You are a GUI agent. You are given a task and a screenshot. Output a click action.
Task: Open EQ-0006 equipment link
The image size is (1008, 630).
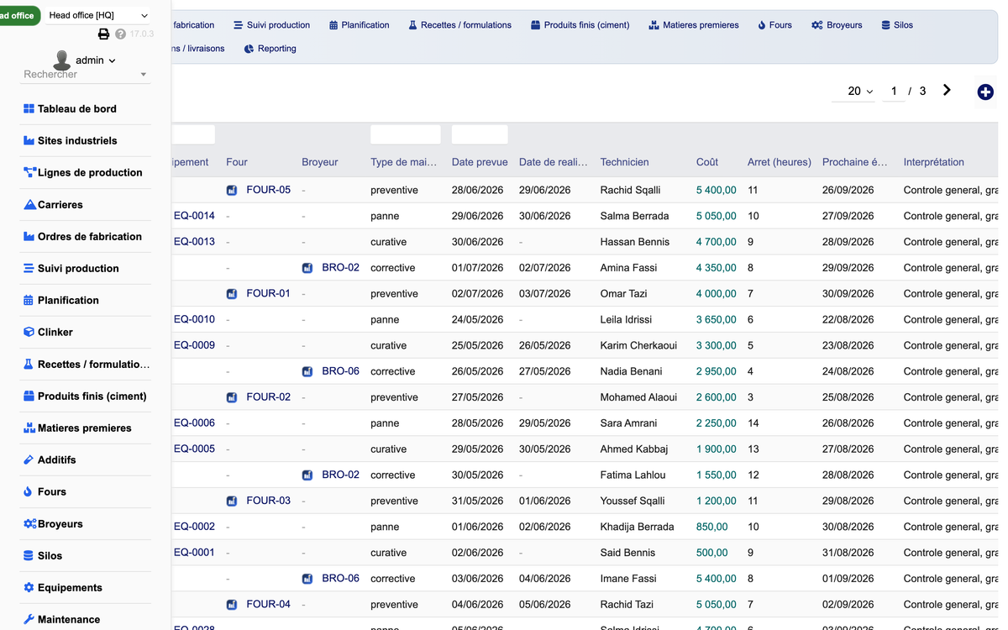[x=194, y=423]
